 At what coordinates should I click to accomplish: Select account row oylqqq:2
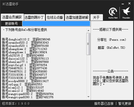click(22, 84)
